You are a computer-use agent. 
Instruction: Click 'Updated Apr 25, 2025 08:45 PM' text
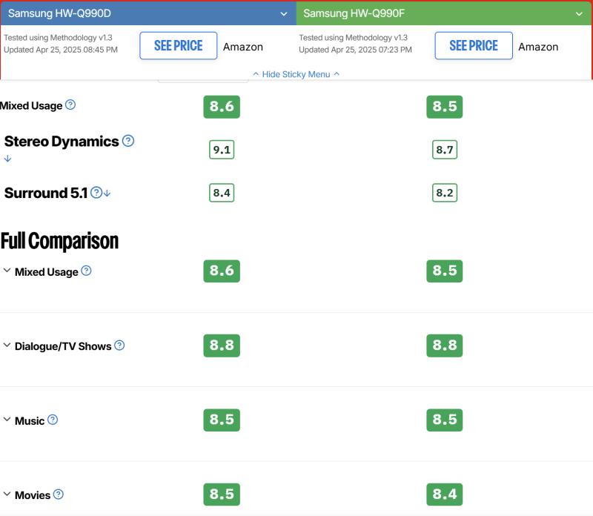pos(61,50)
